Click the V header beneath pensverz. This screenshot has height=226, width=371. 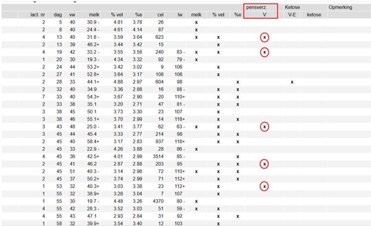click(265, 15)
